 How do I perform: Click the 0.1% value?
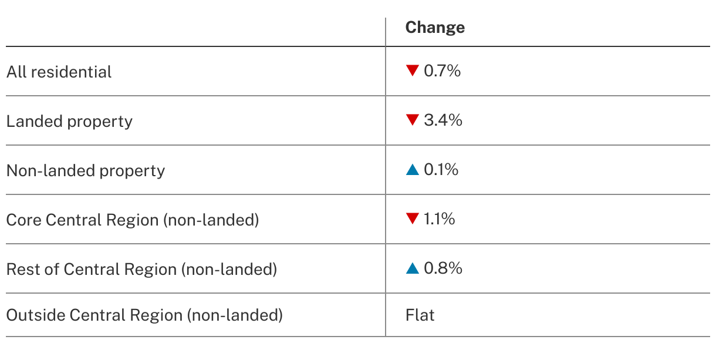pyautogui.click(x=441, y=170)
